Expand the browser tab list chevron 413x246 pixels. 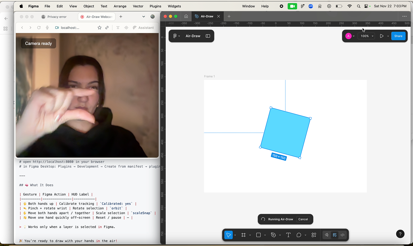click(144, 17)
